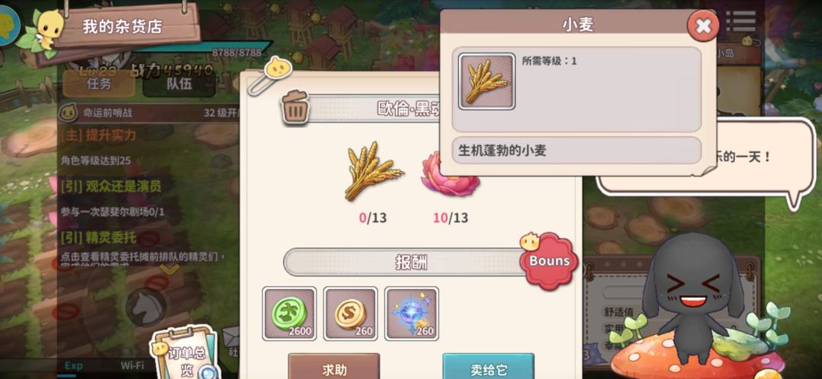Screen dimensions: 822x379
Task: Open the order overview clipboard
Action: pos(184,352)
